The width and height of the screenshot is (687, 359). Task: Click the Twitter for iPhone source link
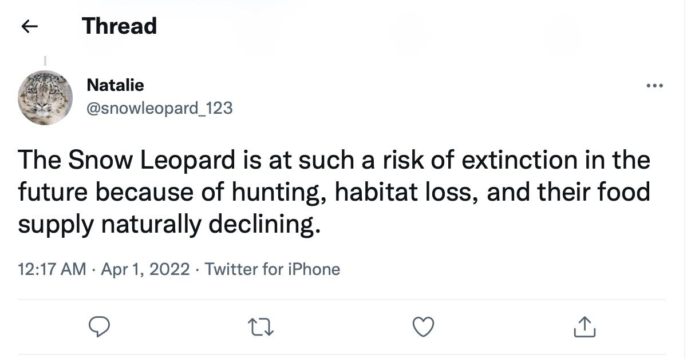click(273, 269)
